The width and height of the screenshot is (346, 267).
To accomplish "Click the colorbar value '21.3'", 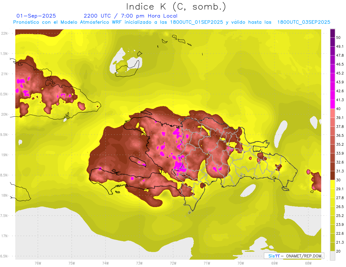I will pos(340,242).
